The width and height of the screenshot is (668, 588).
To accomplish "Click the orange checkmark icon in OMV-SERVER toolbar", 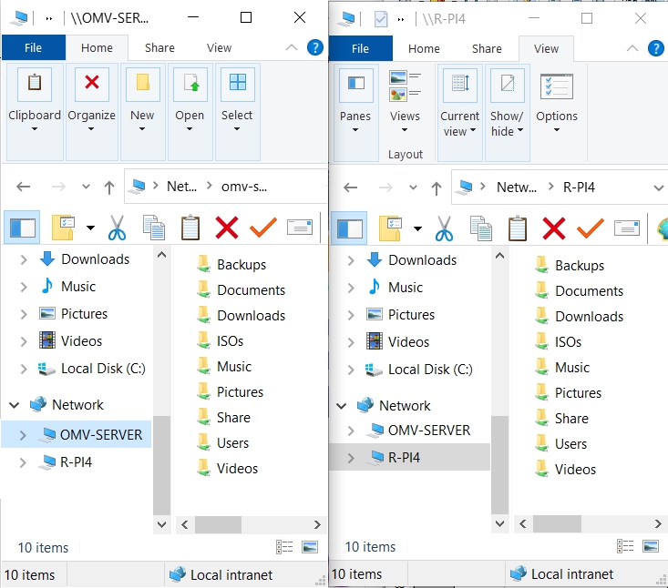I will 262,227.
